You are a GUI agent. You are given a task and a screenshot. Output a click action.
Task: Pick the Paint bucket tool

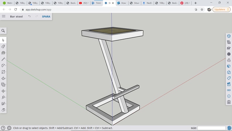[3, 53]
